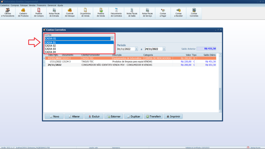This screenshot has height=149, width=265.
Task: Open Orçamentos de Venda icon
Action: [x=85, y=12]
